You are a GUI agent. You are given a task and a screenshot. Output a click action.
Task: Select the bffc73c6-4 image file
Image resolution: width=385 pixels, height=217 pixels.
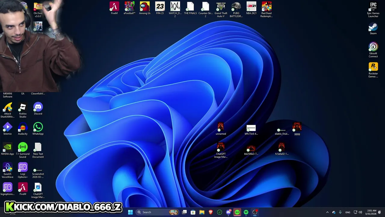(x=251, y=130)
